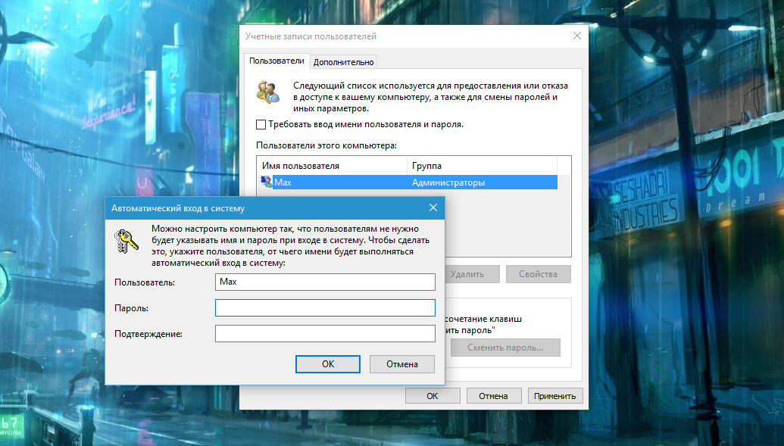This screenshot has height=446, width=784.
Task: Click the keys icon in the auto-logon dialog
Action: [126, 241]
